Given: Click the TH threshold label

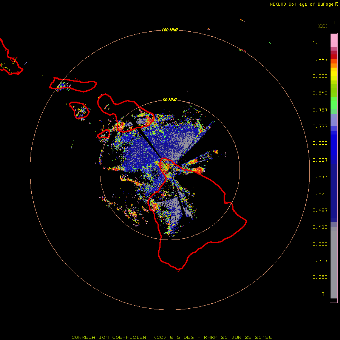Looking at the screenshot, I should (325, 294).
